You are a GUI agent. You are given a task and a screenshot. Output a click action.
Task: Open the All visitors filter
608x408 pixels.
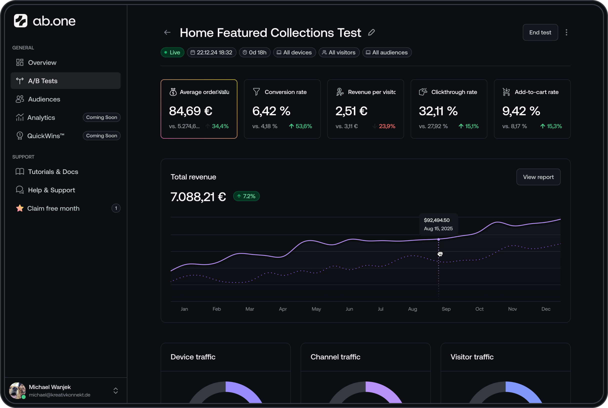pyautogui.click(x=339, y=52)
